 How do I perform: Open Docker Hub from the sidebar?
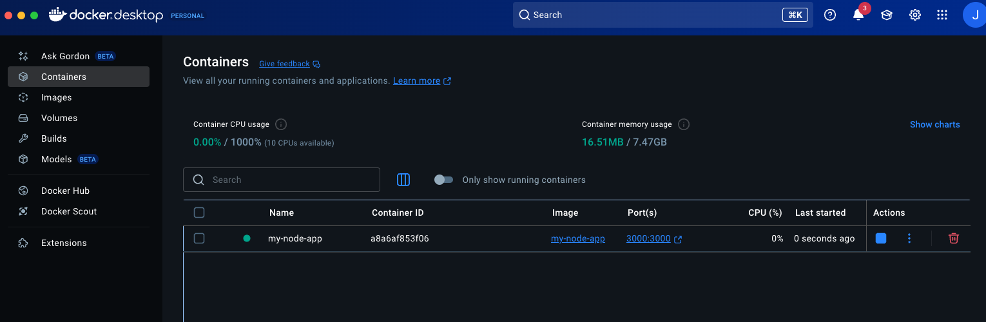pos(79,191)
